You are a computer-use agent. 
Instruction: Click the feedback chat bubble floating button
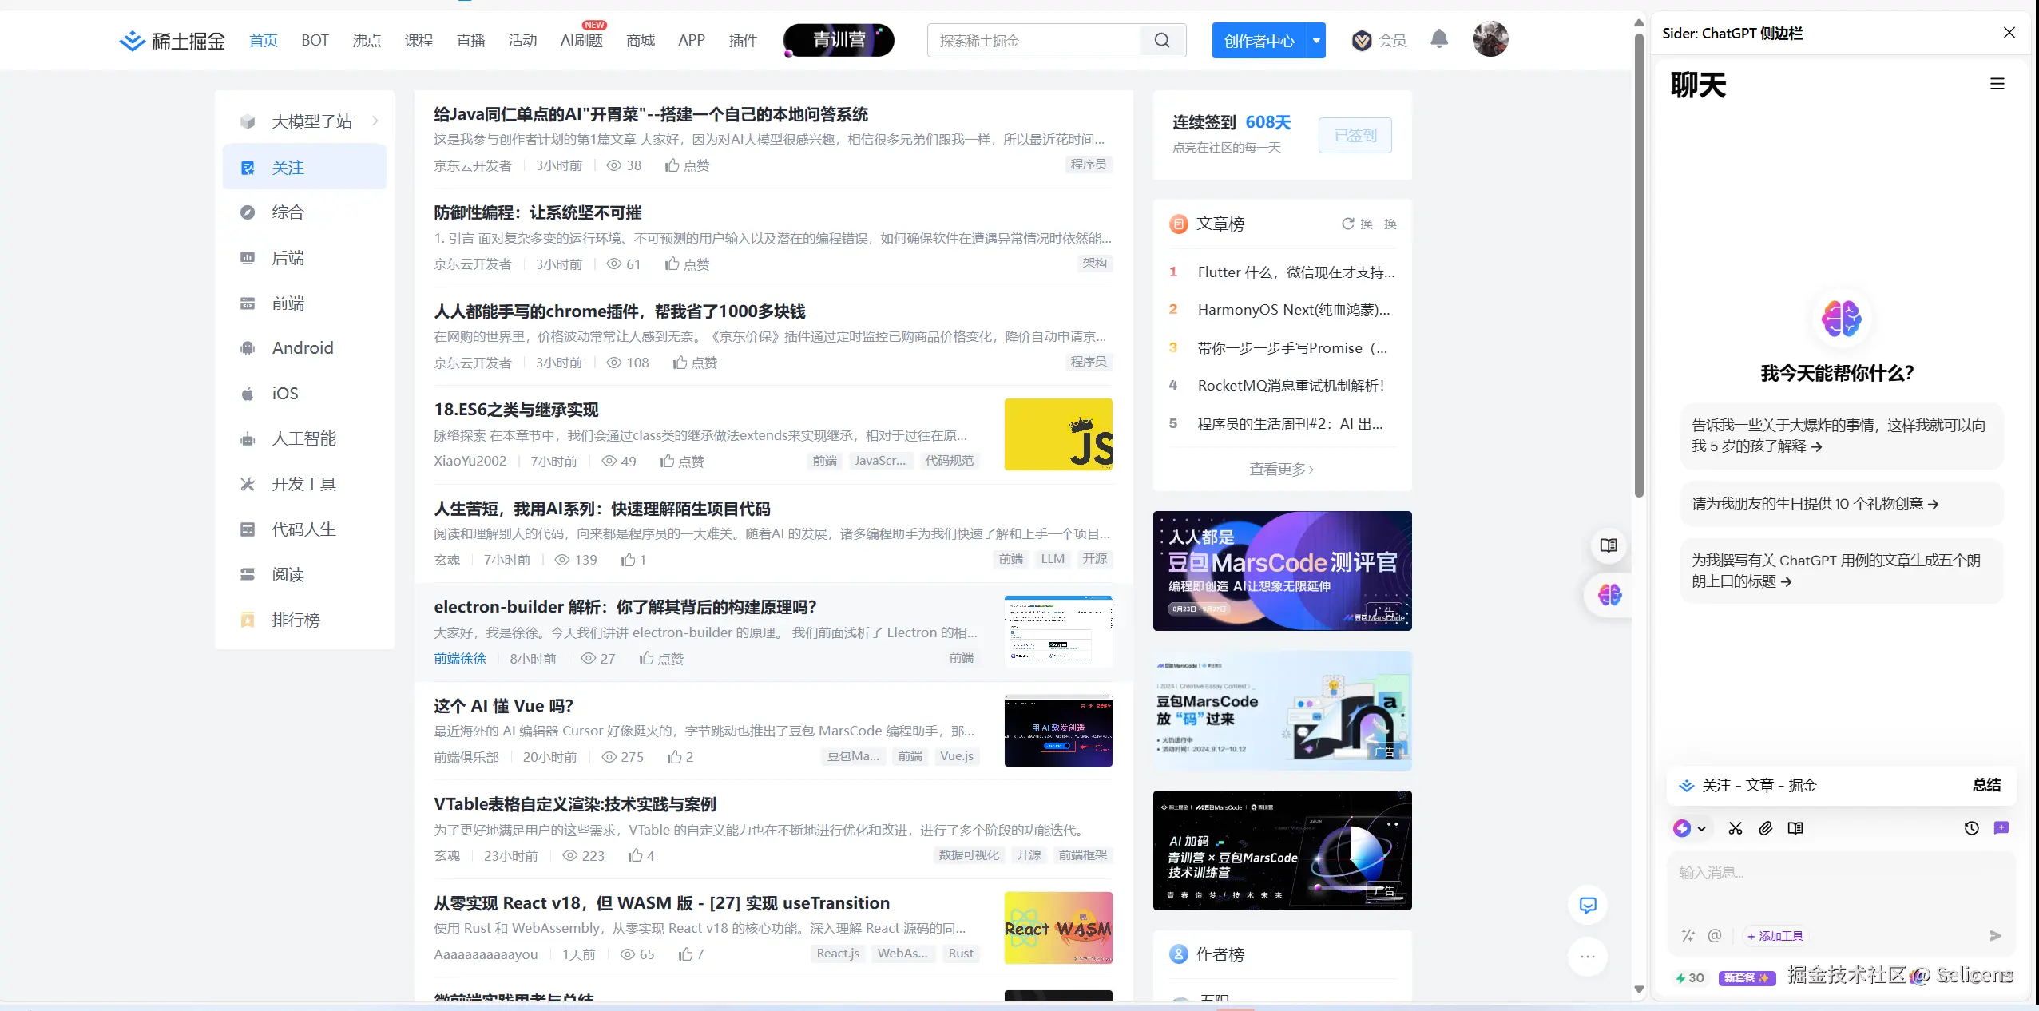[x=1588, y=905]
